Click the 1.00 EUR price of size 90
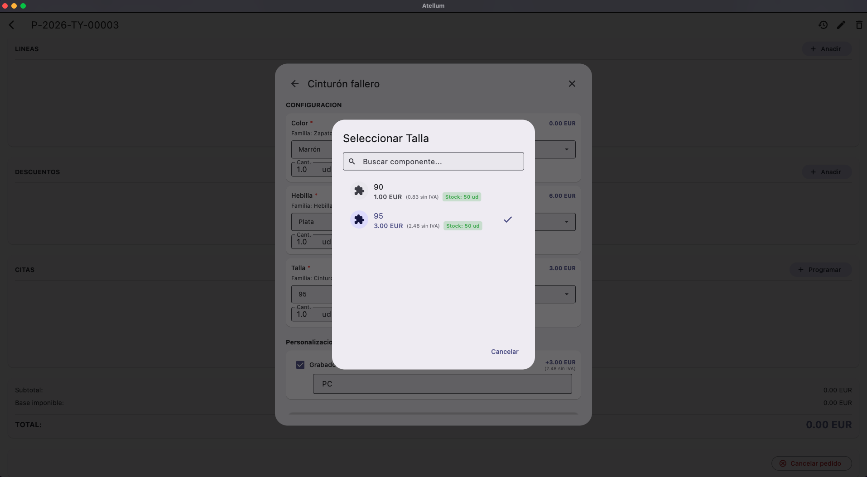 (388, 197)
